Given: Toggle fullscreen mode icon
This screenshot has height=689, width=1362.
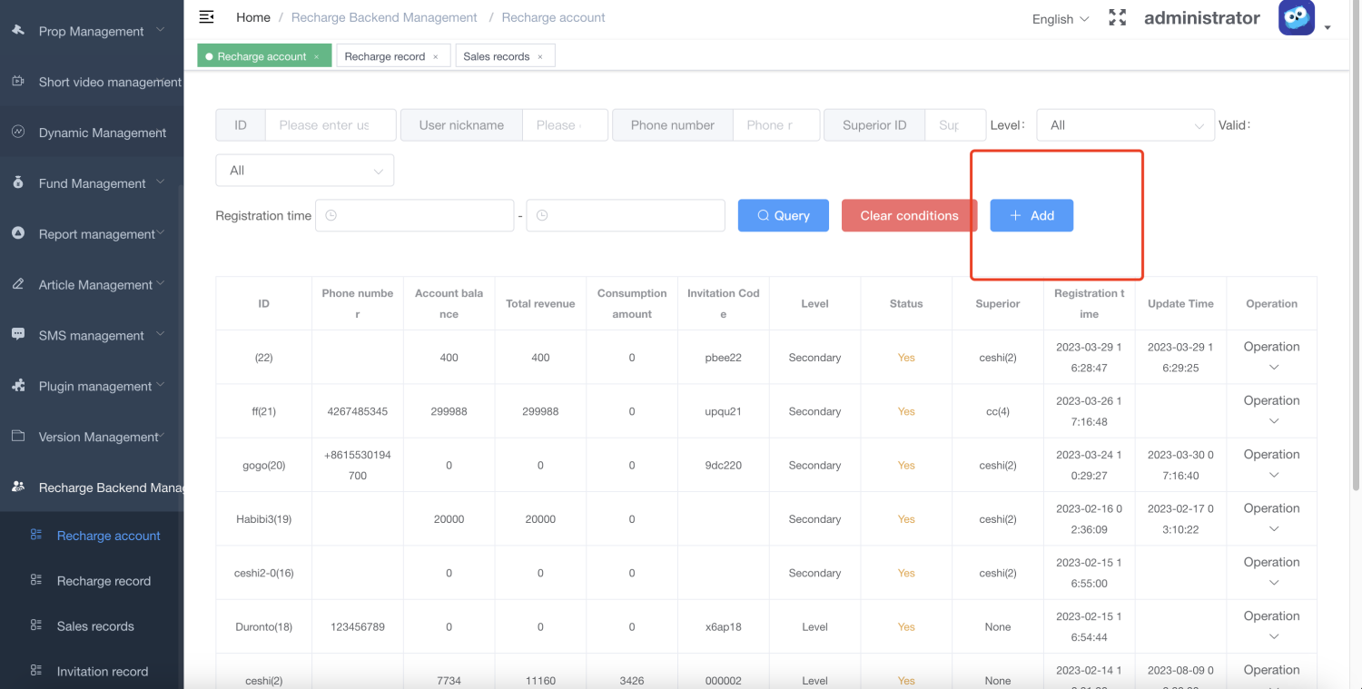Looking at the screenshot, I should [1117, 18].
